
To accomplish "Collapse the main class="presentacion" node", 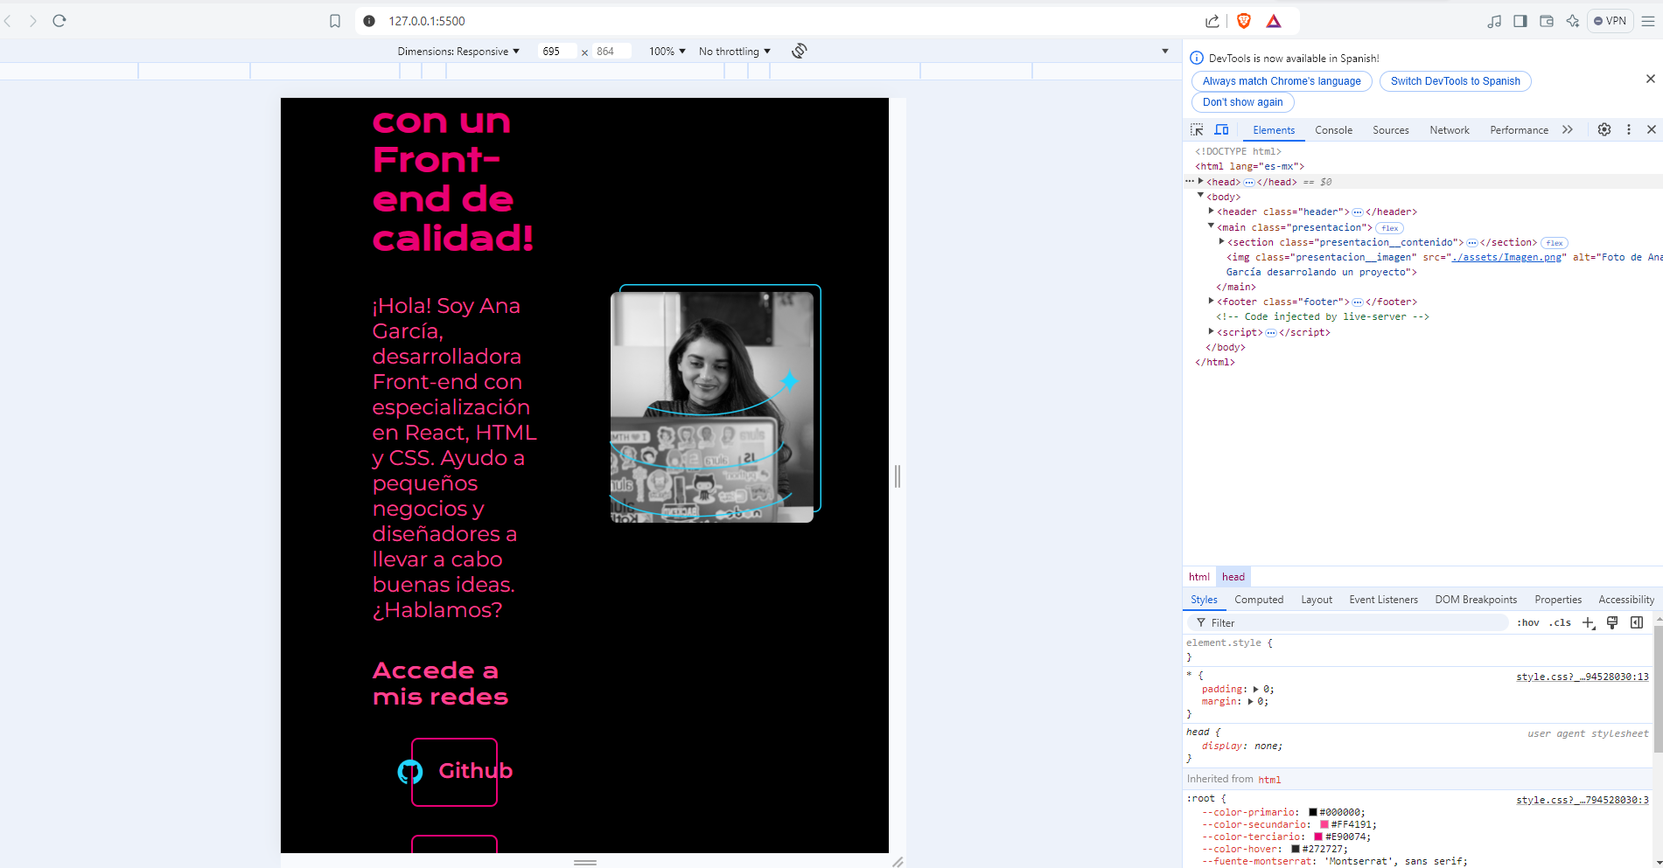I will (1212, 226).
